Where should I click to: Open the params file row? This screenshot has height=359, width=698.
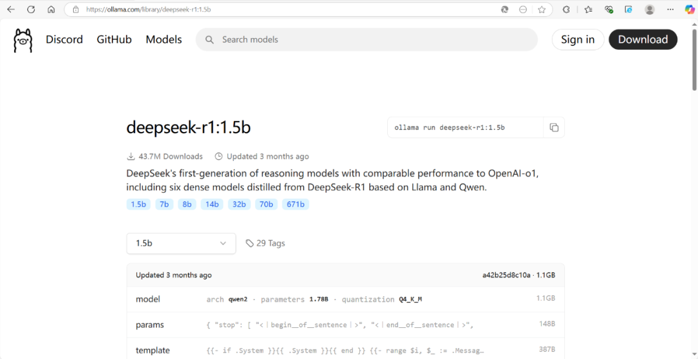coord(345,325)
